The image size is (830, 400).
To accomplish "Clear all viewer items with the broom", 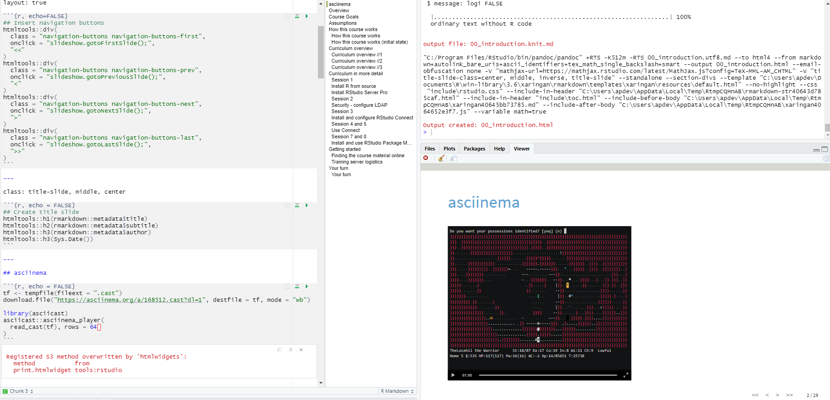I will tap(441, 158).
